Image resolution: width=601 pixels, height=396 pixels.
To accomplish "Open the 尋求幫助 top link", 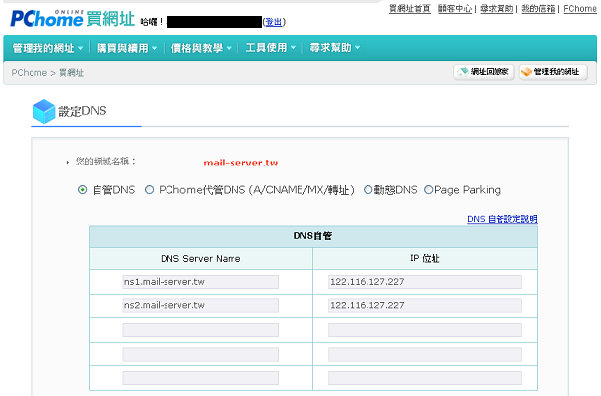I will pos(497,9).
